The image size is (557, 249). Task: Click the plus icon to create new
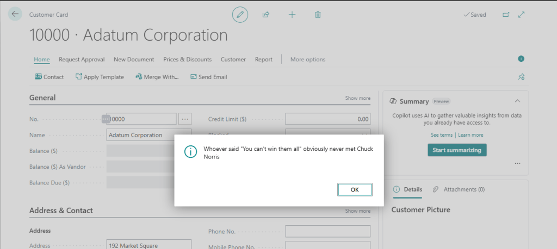pos(292,15)
